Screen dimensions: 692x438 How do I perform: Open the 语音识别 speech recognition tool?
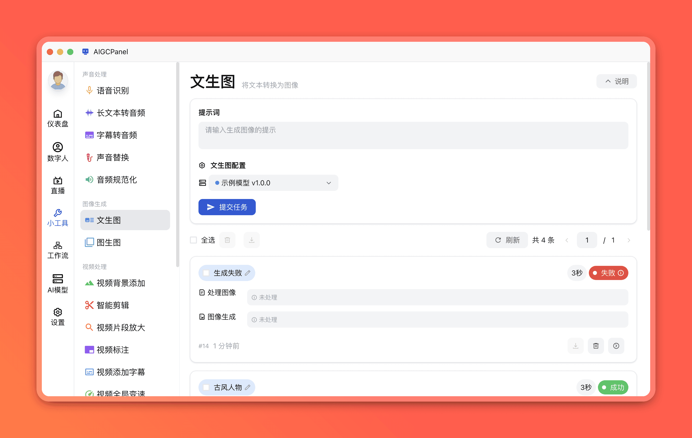(125, 90)
